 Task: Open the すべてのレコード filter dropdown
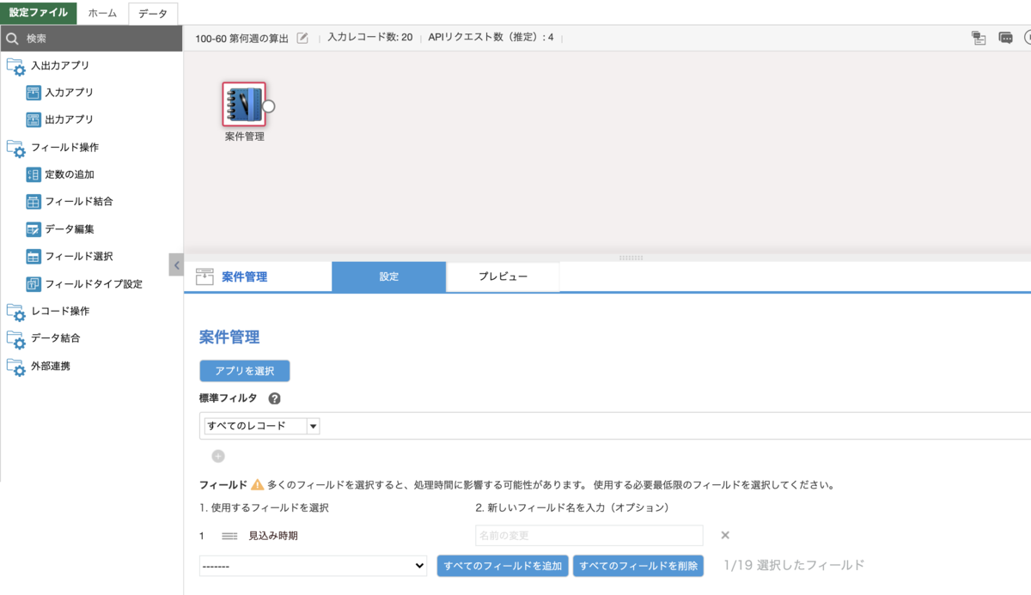(x=259, y=425)
